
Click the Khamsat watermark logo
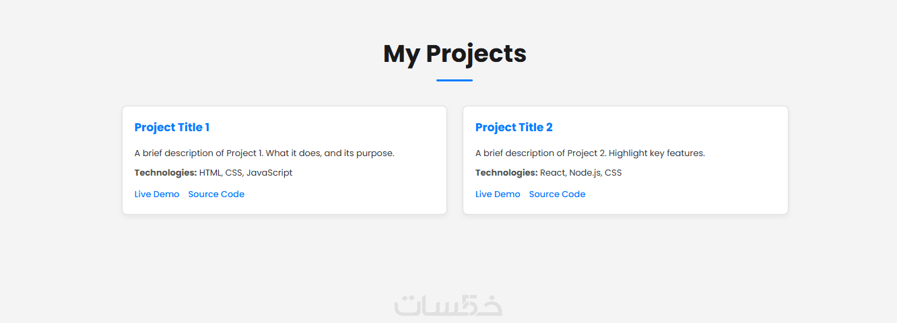[x=448, y=304]
